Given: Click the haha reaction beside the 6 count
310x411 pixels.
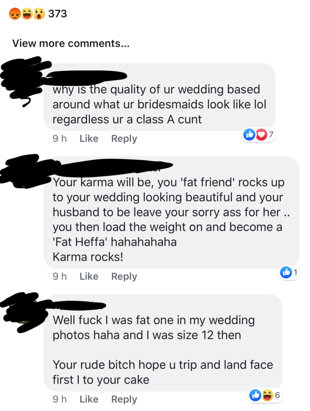Looking at the screenshot, I should pyautogui.click(x=267, y=395).
